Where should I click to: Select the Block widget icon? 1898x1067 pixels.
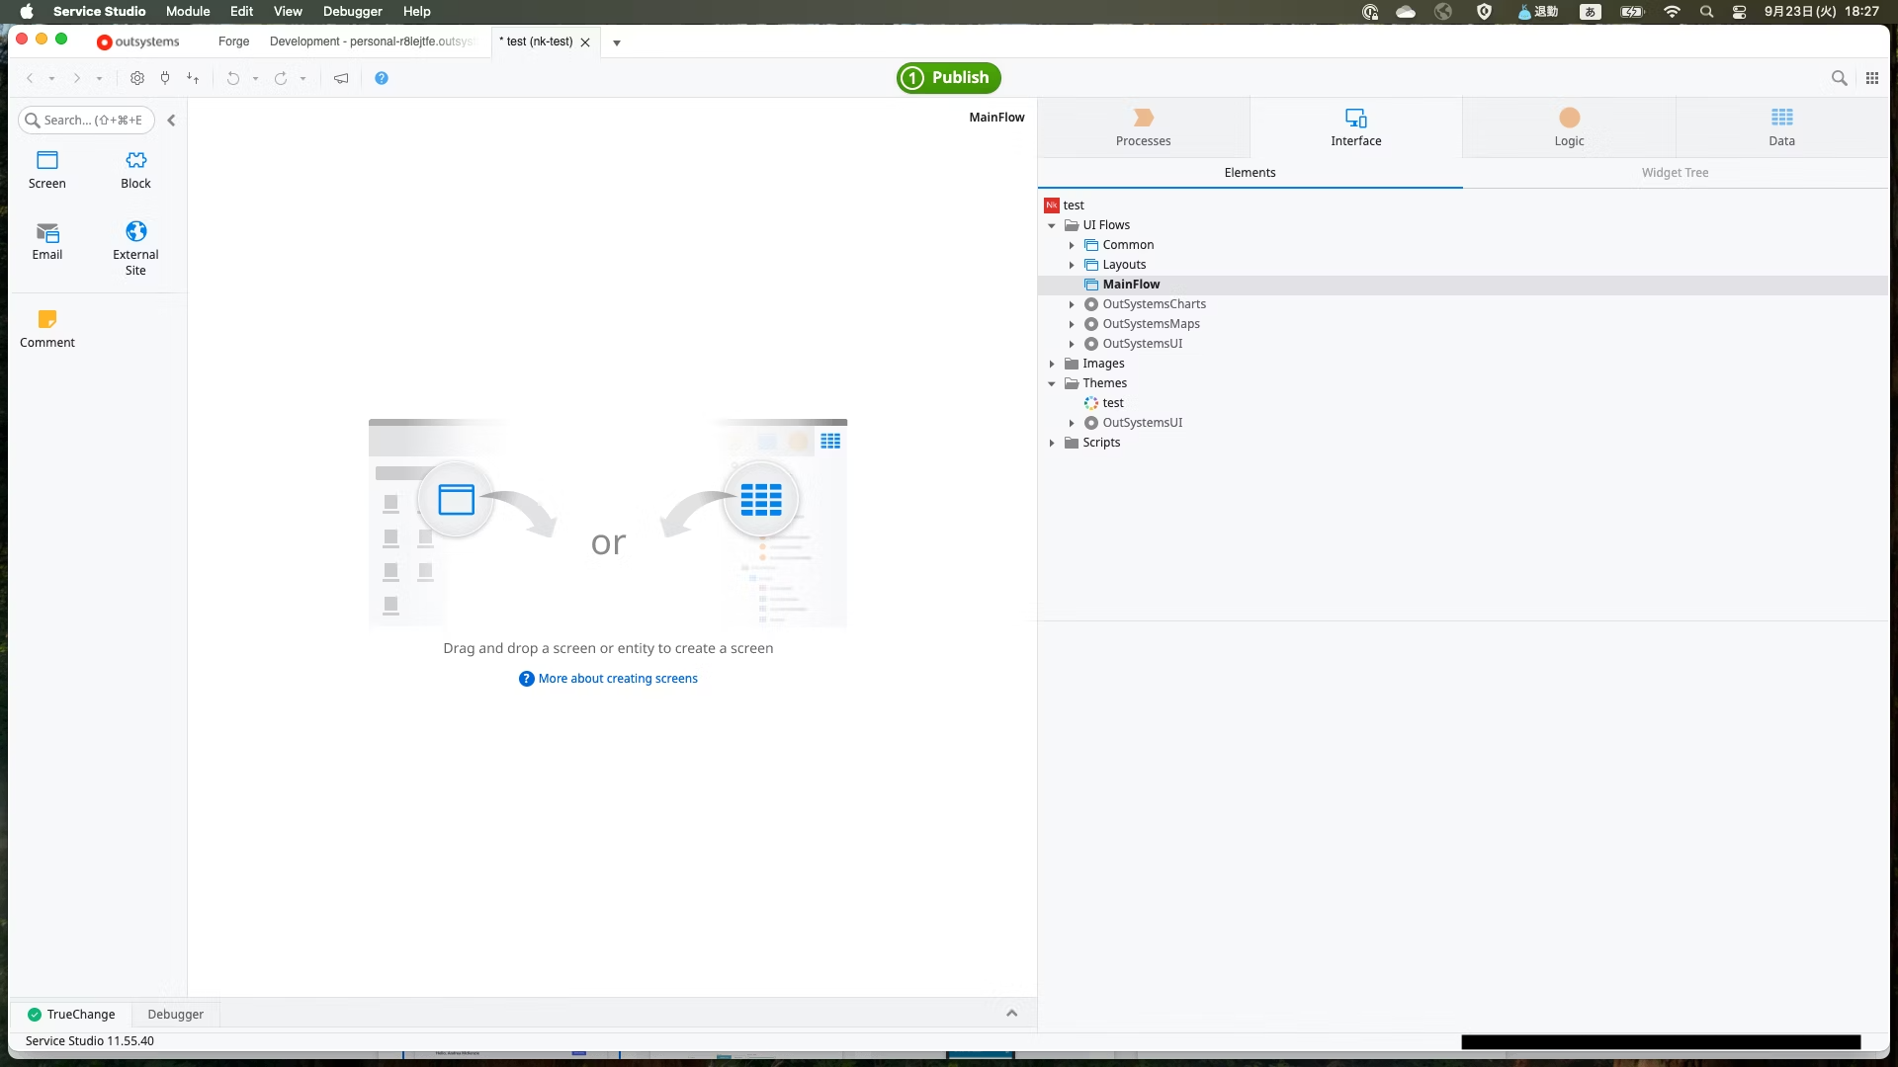click(x=135, y=161)
